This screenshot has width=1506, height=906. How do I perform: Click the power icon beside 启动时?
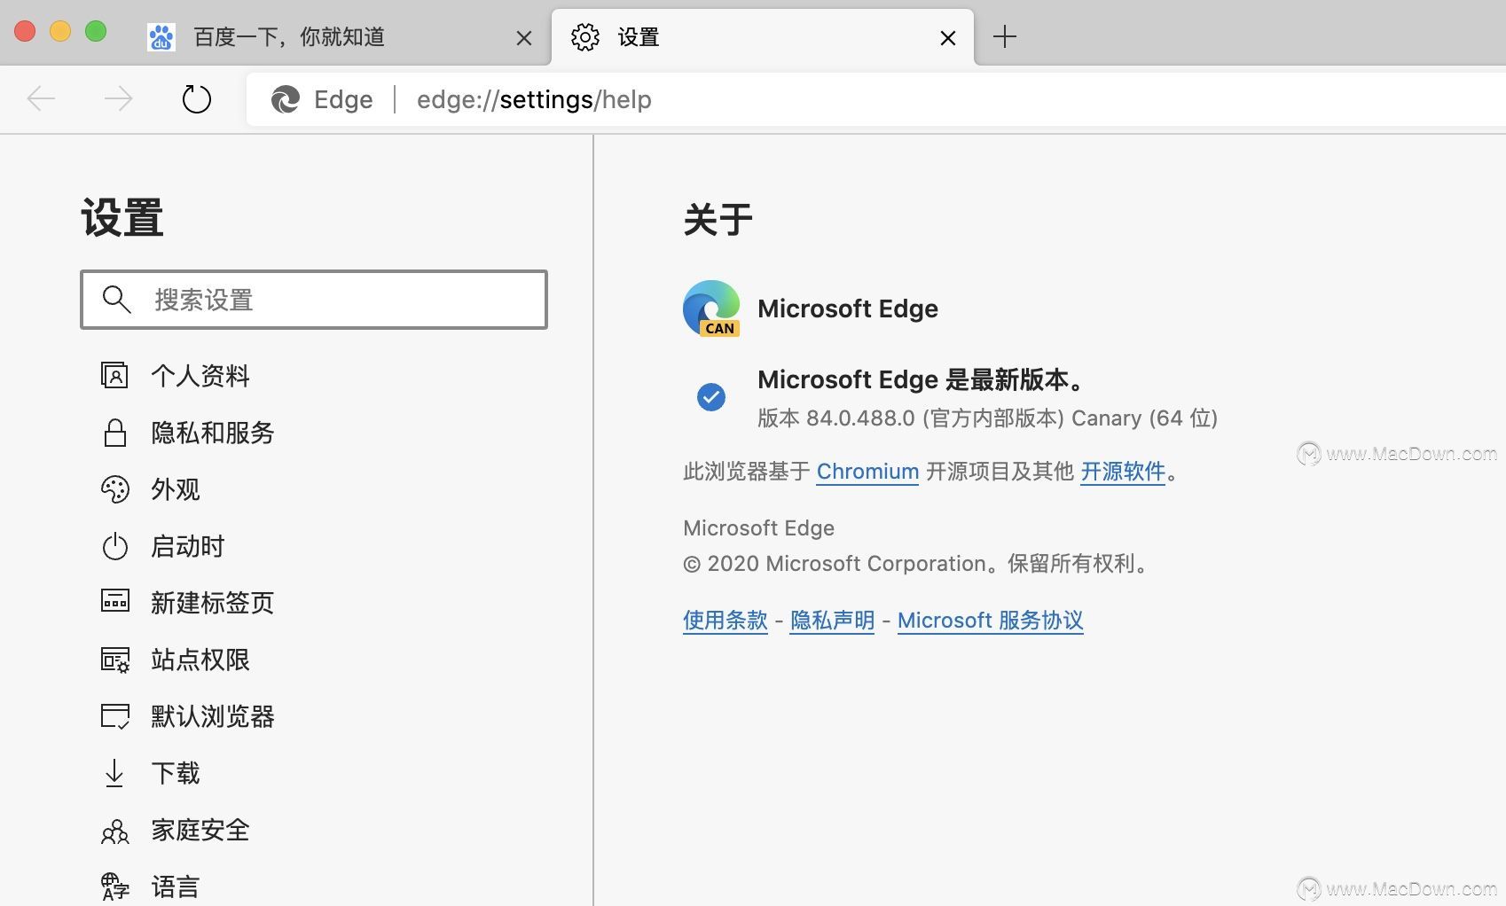115,546
